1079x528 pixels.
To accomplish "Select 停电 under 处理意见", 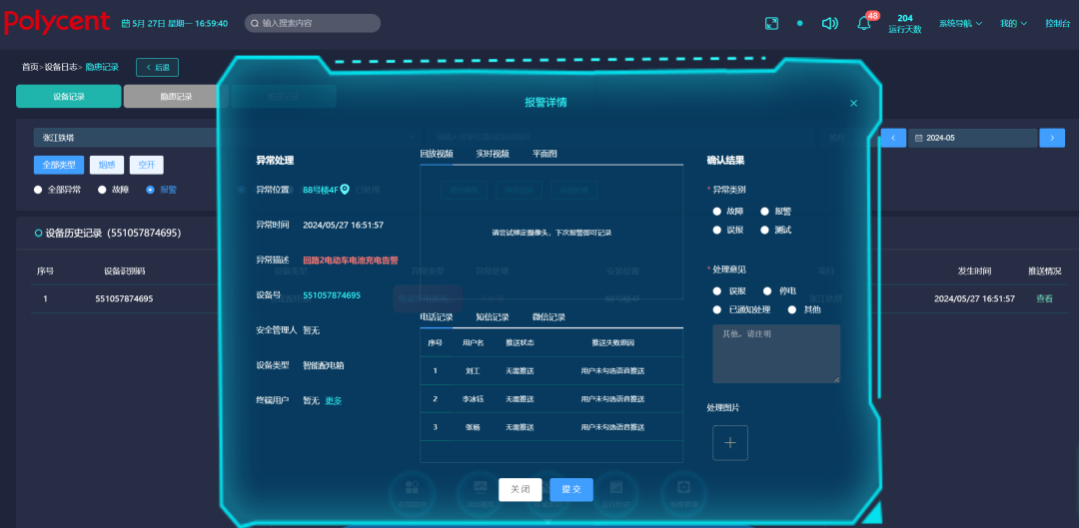I will 768,290.
